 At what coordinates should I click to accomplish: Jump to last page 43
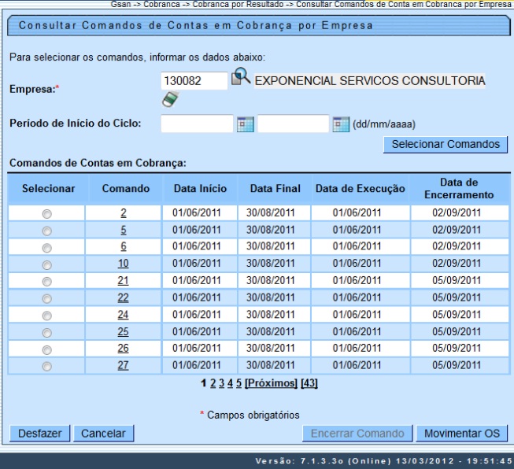(x=309, y=382)
